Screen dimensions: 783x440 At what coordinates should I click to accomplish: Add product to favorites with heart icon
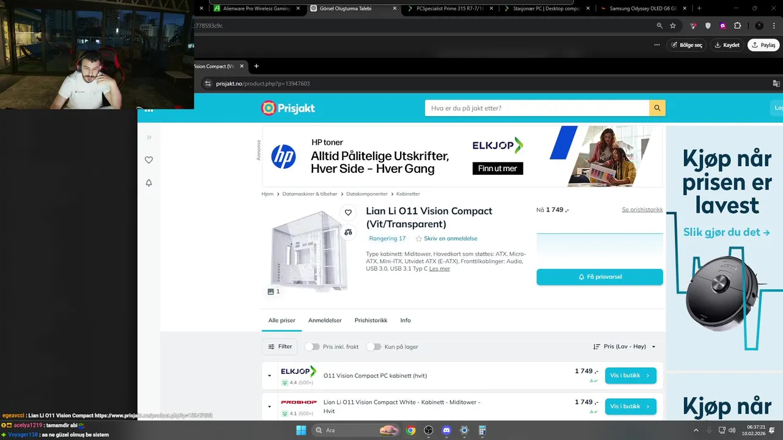click(x=348, y=213)
